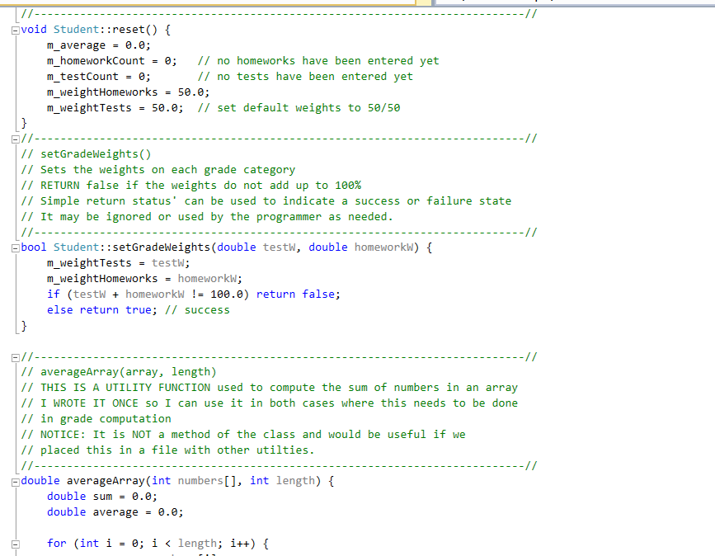Image resolution: width=715 pixels, height=556 pixels.
Task: Click the '// in grade computation' comment
Action: tap(96, 419)
